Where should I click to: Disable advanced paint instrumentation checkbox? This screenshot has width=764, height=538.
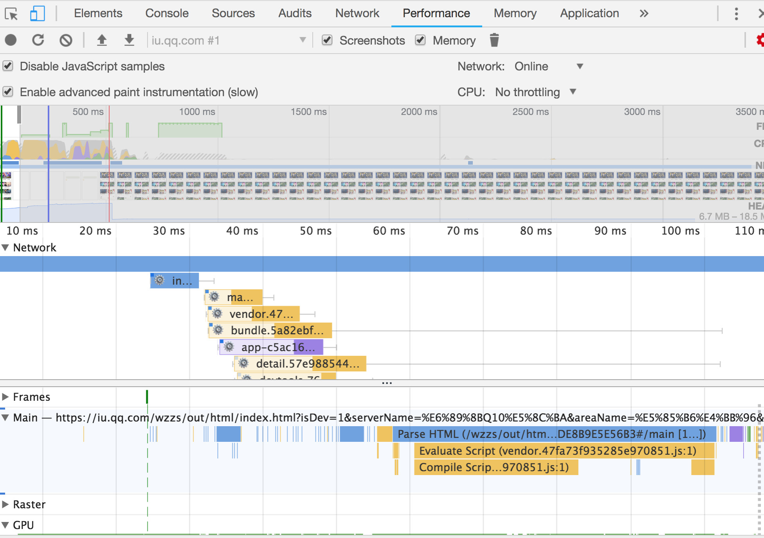[x=8, y=92]
